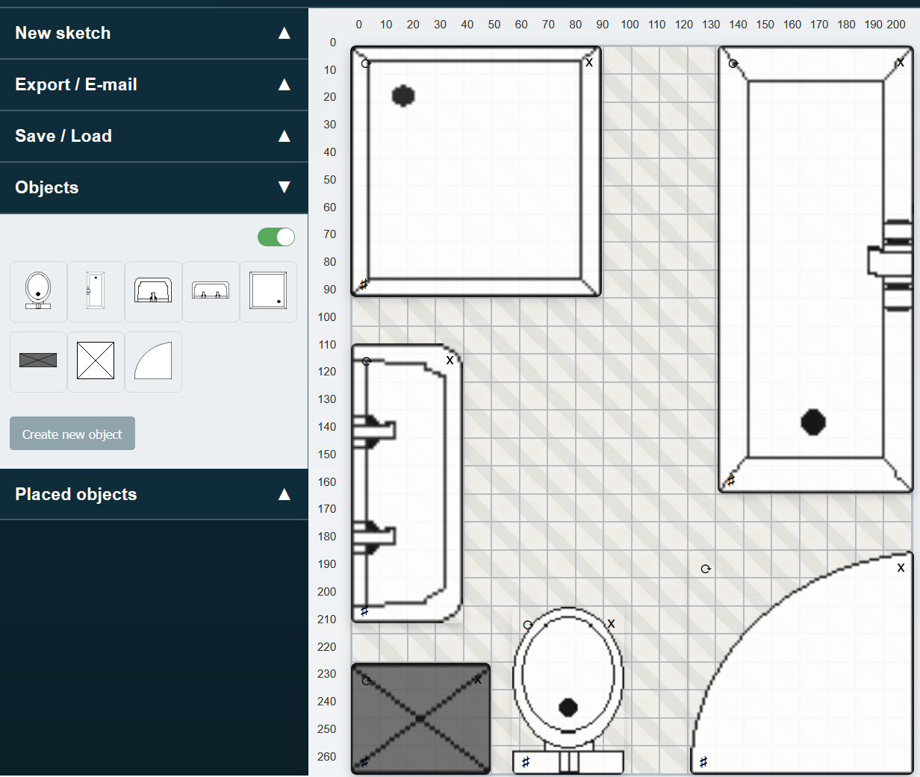Remove the right-side bathtub via its X
Viewport: 920px width, 777px height.
pos(900,63)
